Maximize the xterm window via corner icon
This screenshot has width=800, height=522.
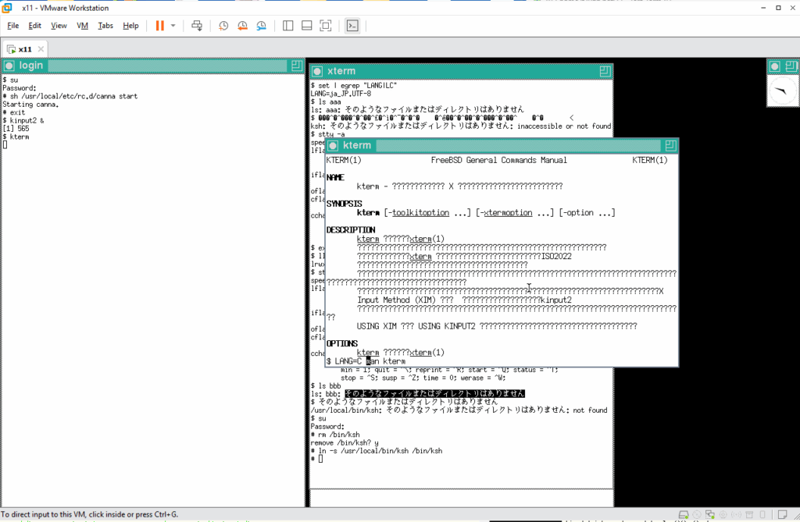[605, 71]
